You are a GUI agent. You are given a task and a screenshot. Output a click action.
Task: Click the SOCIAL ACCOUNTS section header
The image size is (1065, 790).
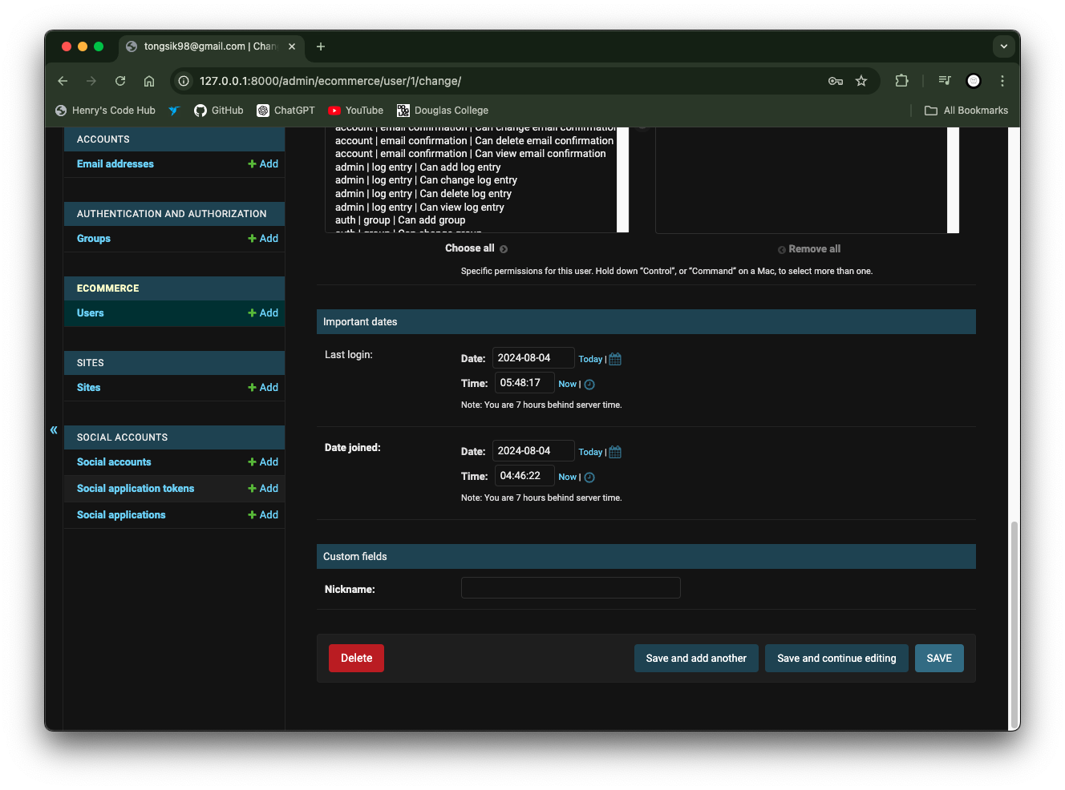[x=175, y=437]
